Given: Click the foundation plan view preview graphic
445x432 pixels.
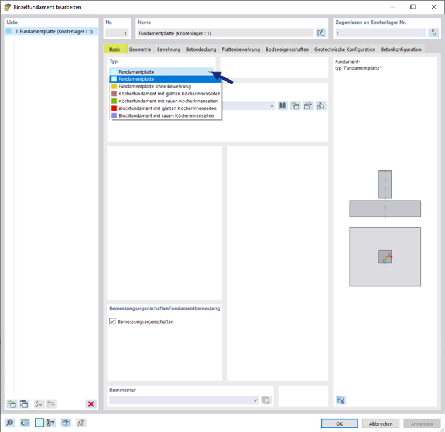Looking at the screenshot, I should point(385,256).
